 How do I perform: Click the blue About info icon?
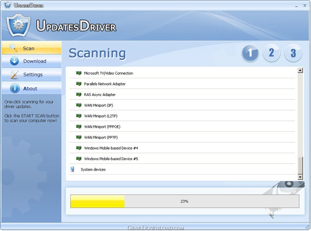(x=15, y=88)
